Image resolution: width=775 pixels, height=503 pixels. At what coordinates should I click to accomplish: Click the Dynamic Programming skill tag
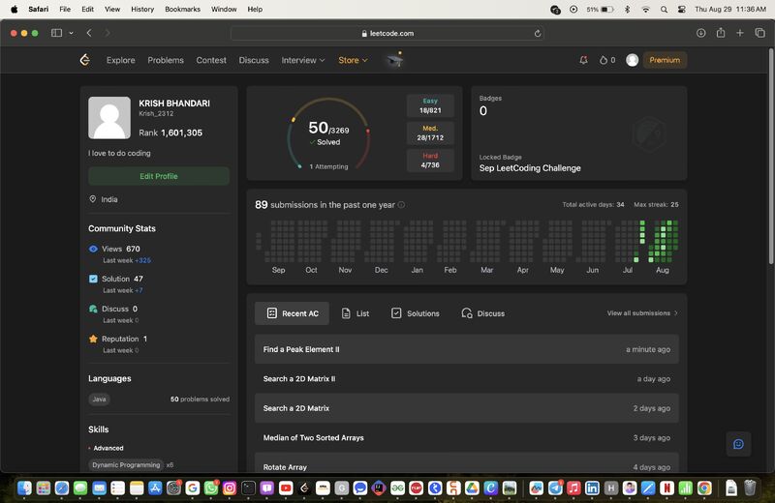(x=126, y=465)
